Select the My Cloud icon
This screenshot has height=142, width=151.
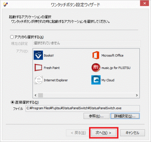point(96,80)
